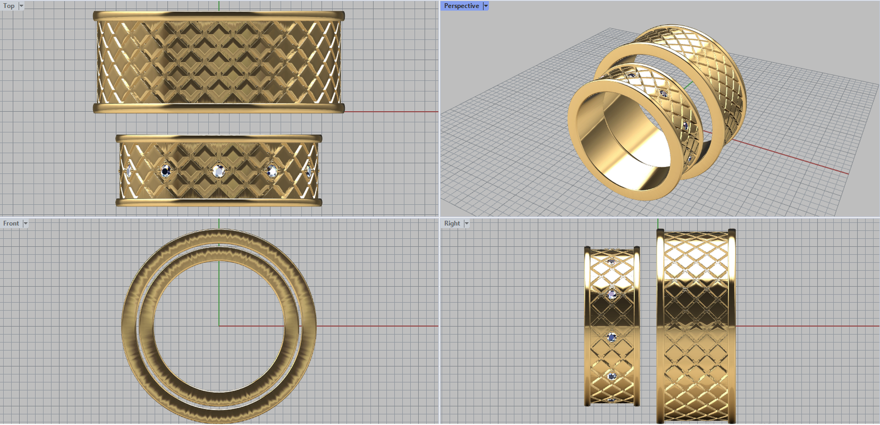
Task: Click the red X axis line in Front view
Action: point(374,326)
